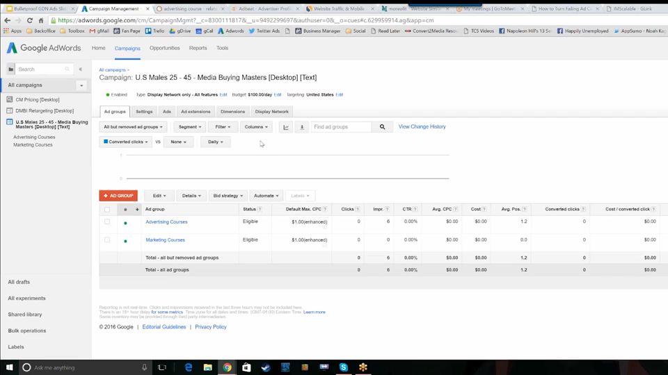Toggle the chart view icon
The height and width of the screenshot is (375, 668).
[x=286, y=126]
